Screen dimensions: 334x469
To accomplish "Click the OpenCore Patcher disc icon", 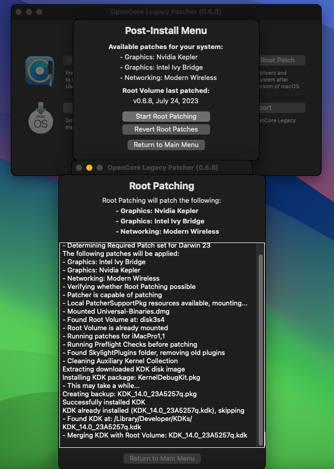I will [40, 71].
